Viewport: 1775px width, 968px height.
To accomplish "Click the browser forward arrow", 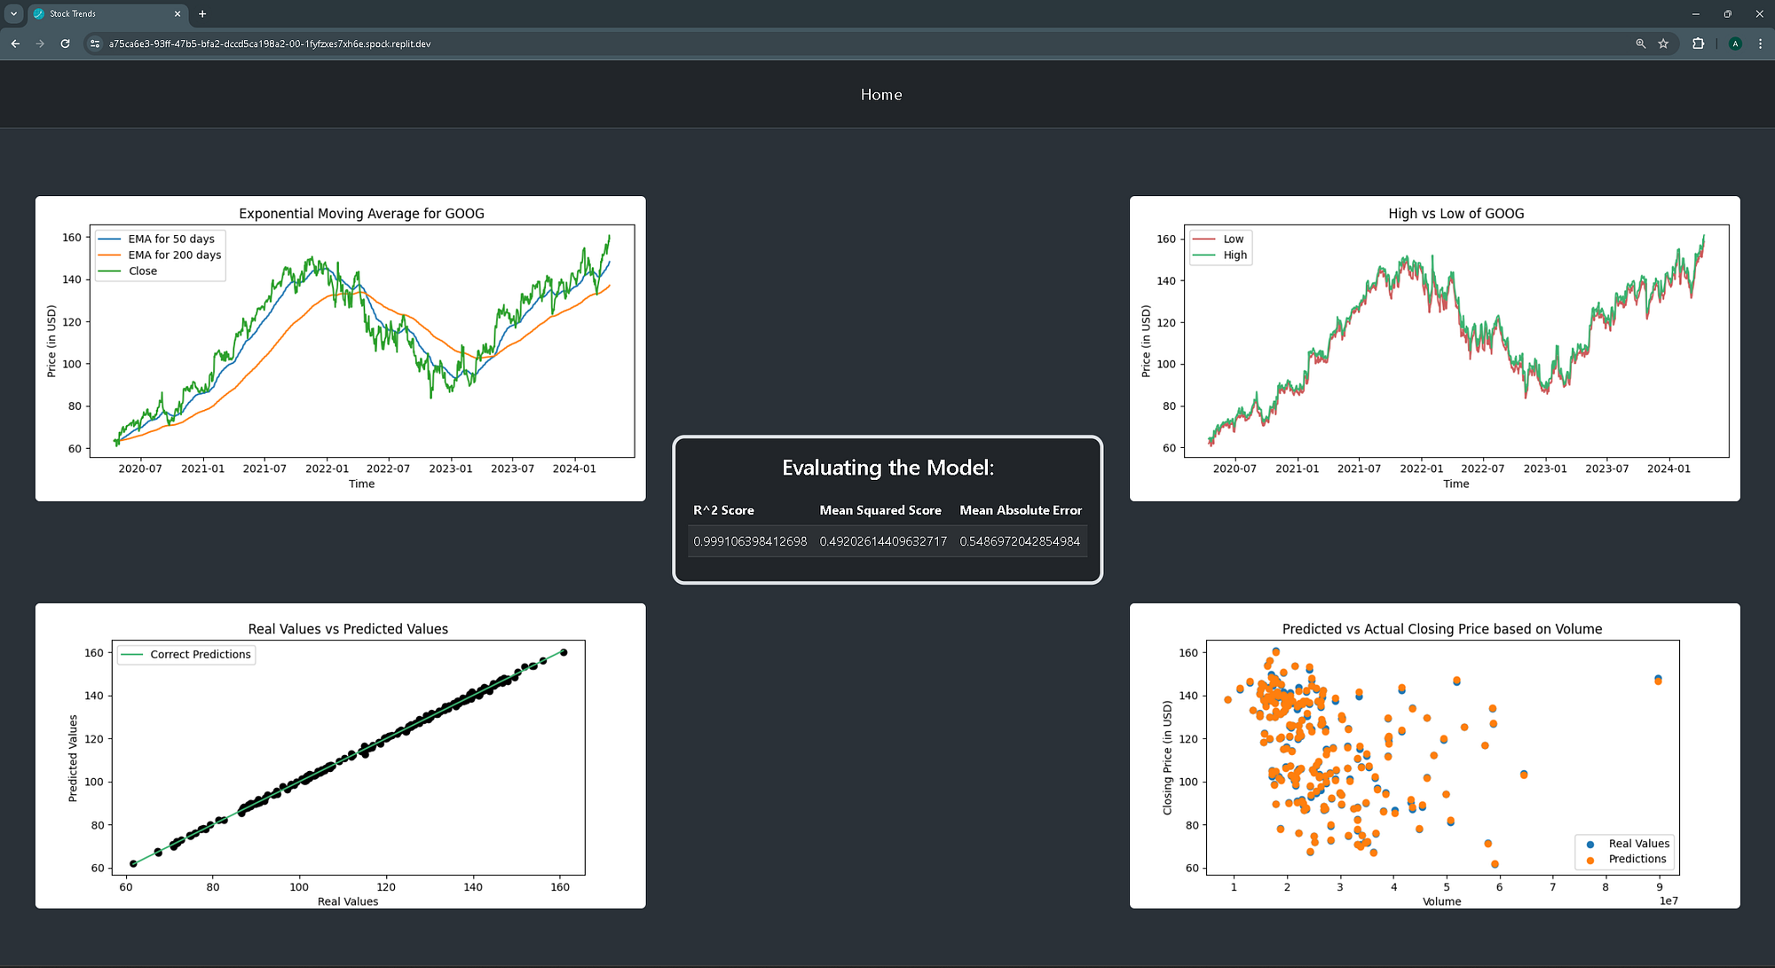I will (x=40, y=43).
